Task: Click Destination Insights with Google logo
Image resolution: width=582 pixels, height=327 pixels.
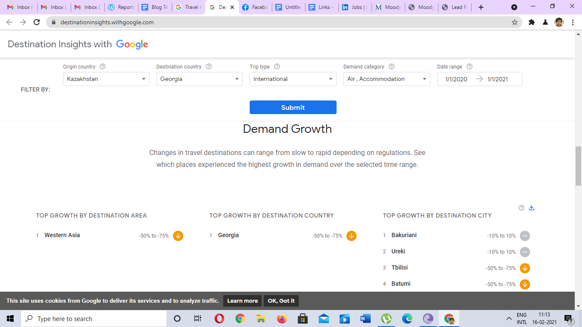Action: 78,44
